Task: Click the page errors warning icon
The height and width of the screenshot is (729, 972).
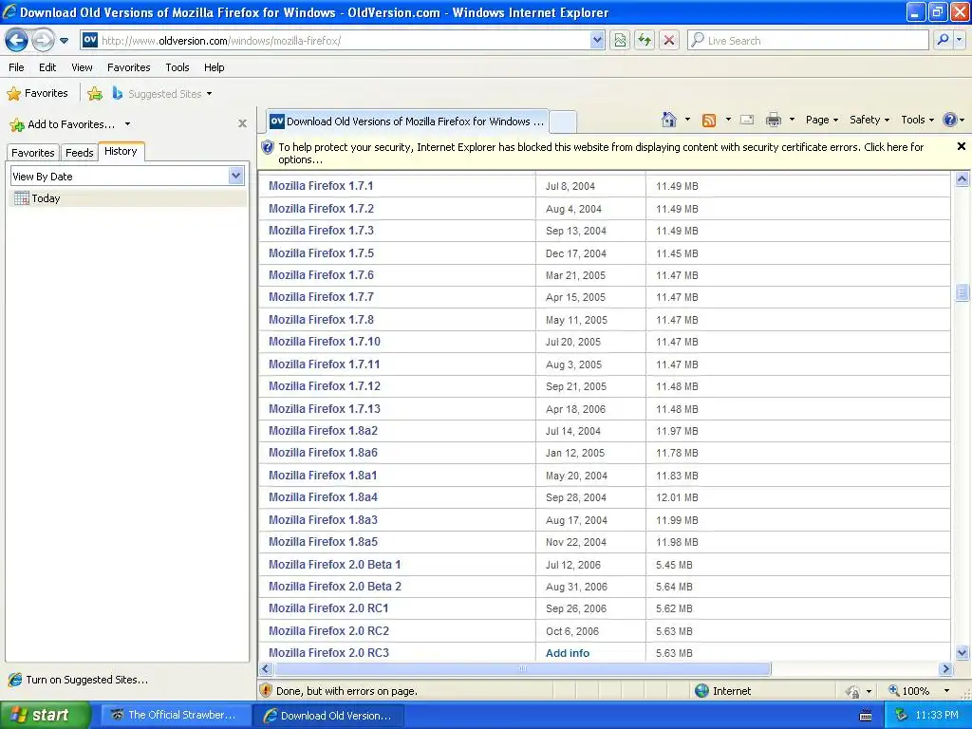Action: (266, 691)
